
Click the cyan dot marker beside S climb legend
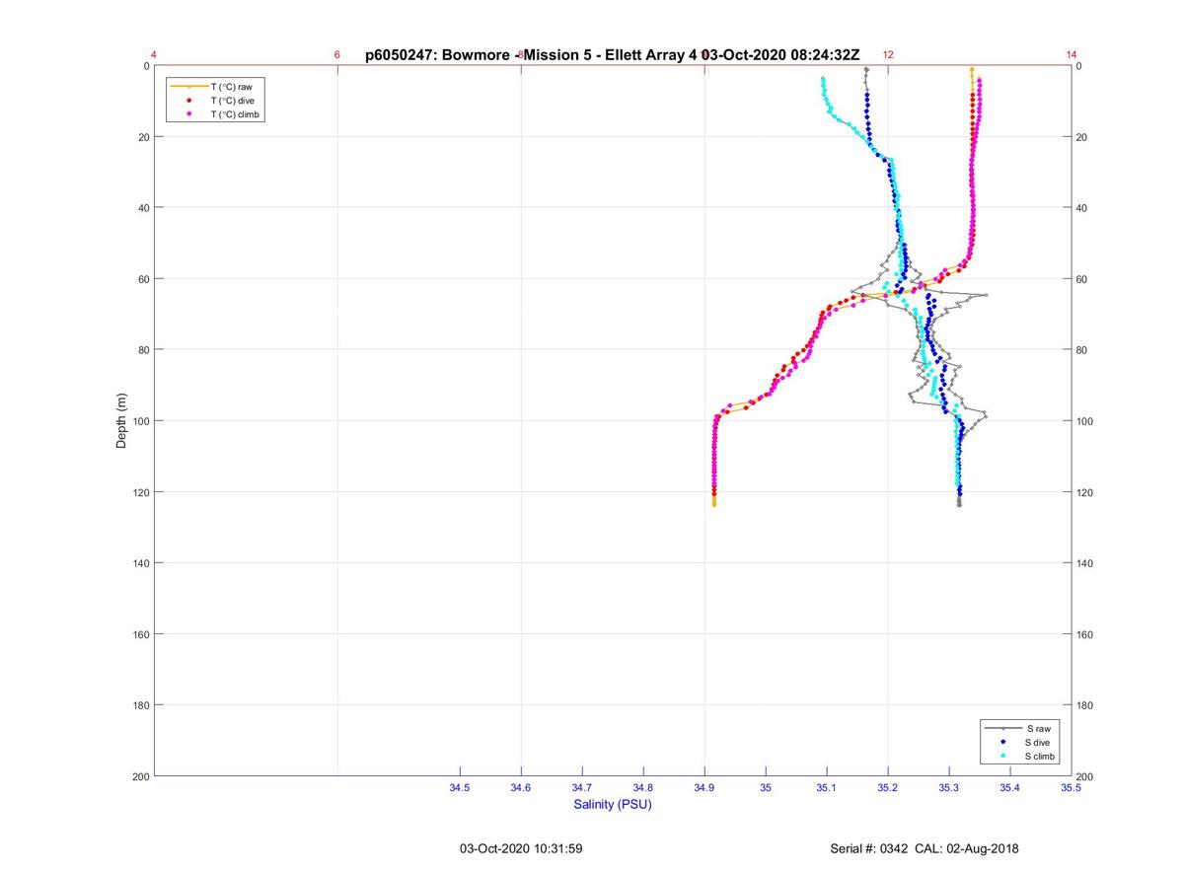[x=1003, y=756]
